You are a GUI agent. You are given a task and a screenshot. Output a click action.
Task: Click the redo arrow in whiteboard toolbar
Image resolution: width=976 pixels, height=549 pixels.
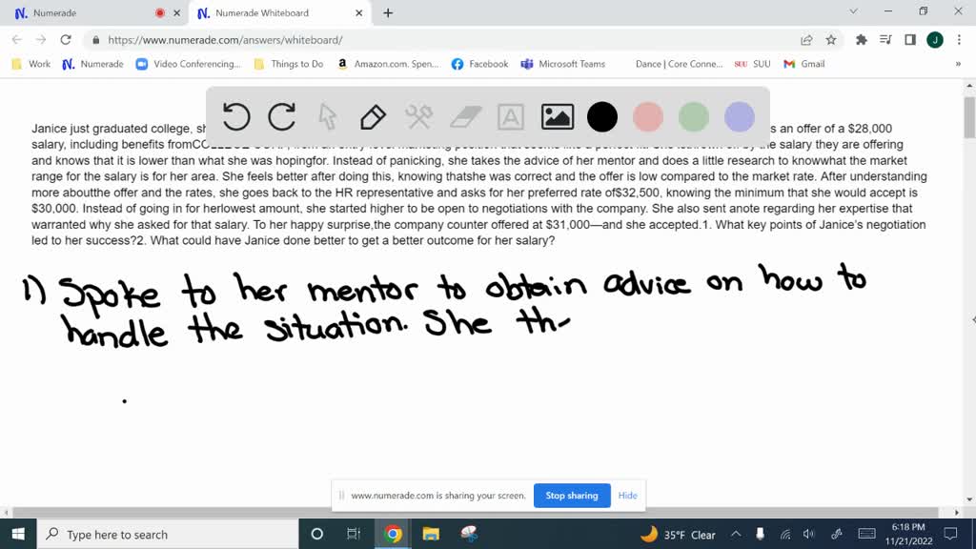coord(282,117)
